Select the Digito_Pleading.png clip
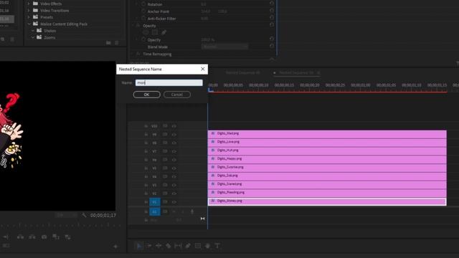Screen dimensions: 459x258 coord(327,193)
